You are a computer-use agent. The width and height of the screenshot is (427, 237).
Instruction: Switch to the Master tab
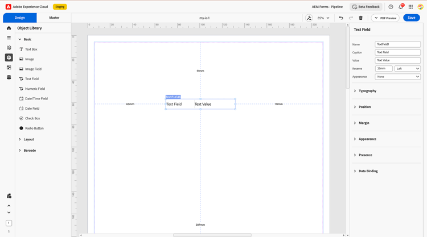(54, 18)
